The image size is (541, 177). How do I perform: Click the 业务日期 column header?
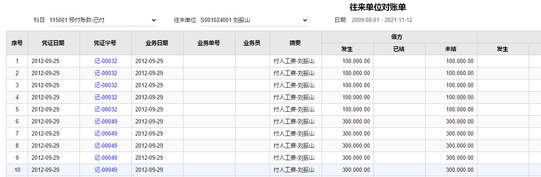pos(157,43)
